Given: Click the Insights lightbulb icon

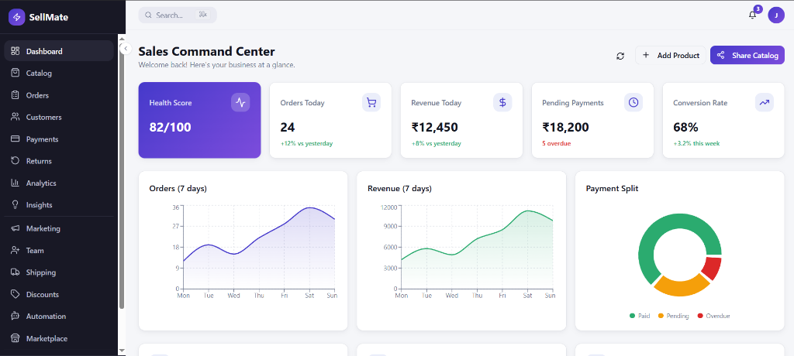Looking at the screenshot, I should (16, 205).
